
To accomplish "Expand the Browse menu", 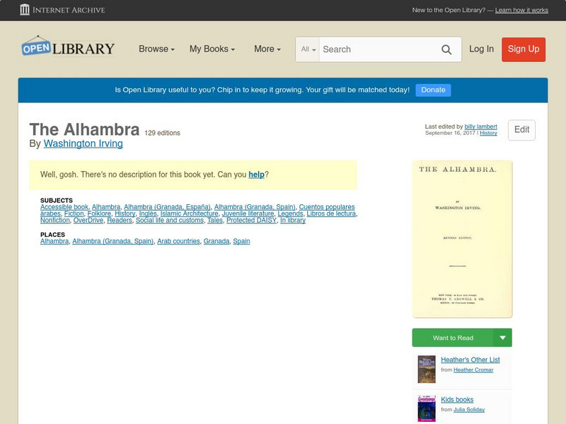I will click(x=156, y=49).
